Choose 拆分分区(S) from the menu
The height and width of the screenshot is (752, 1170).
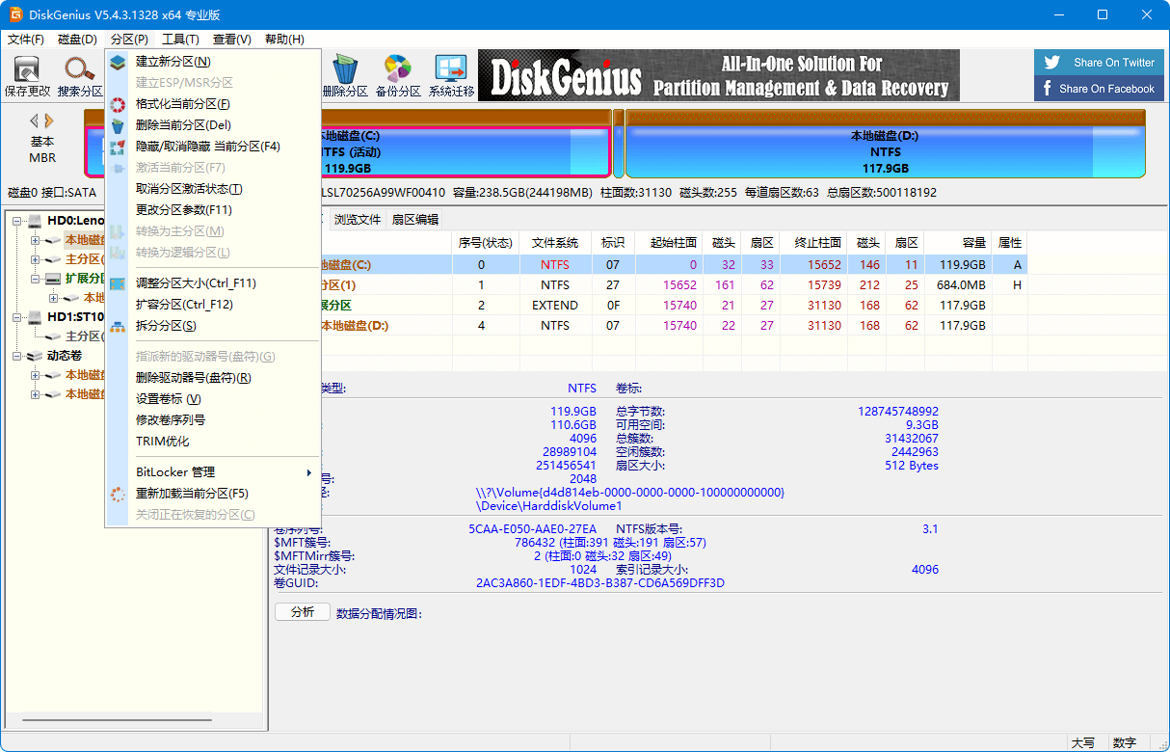(x=213, y=326)
